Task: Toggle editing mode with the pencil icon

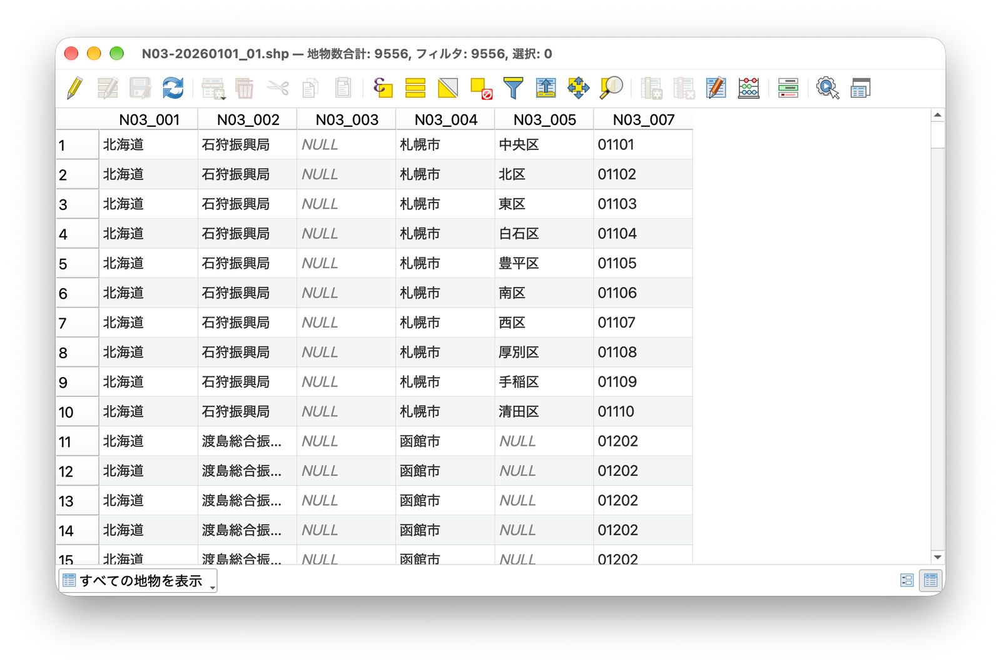Action: (x=74, y=88)
